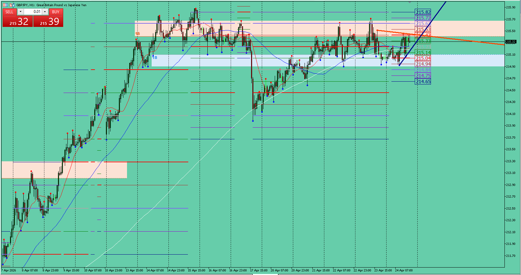
Task: Click the 213.30 price scale label
Action: 511,161
